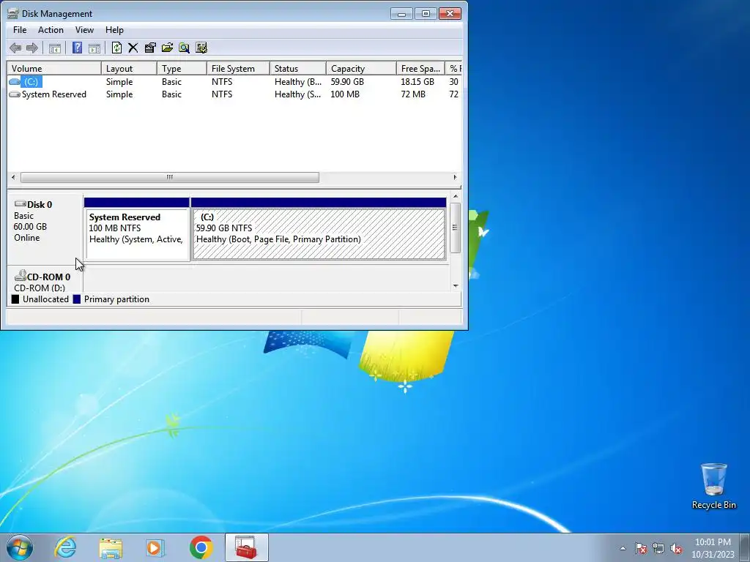Click the Forward arrow toolbar icon
Image resolution: width=750 pixels, height=562 pixels.
32,48
